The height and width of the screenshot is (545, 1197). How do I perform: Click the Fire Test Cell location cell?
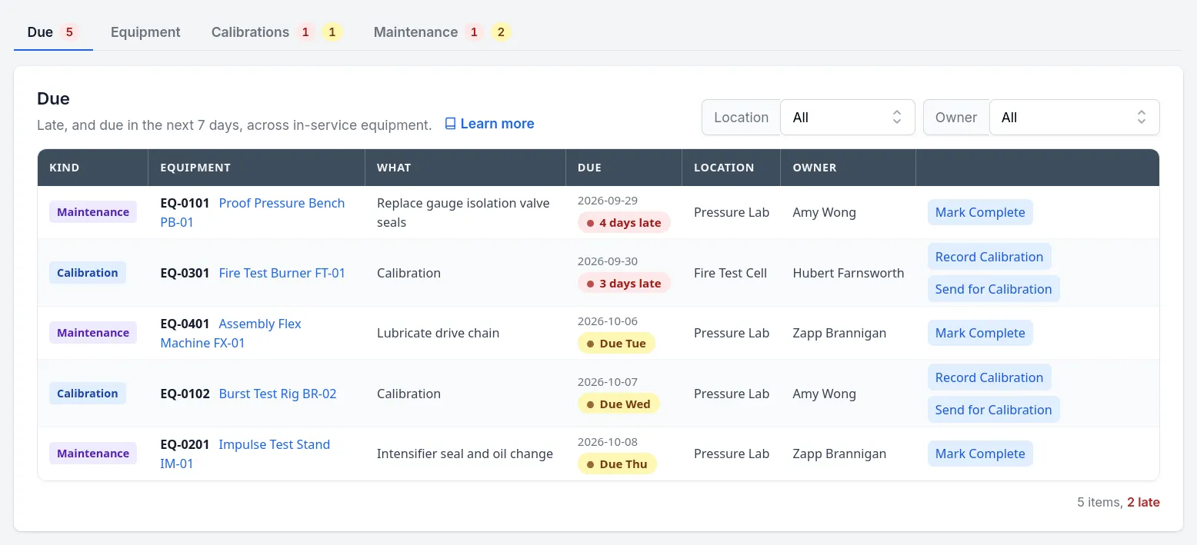(x=730, y=273)
